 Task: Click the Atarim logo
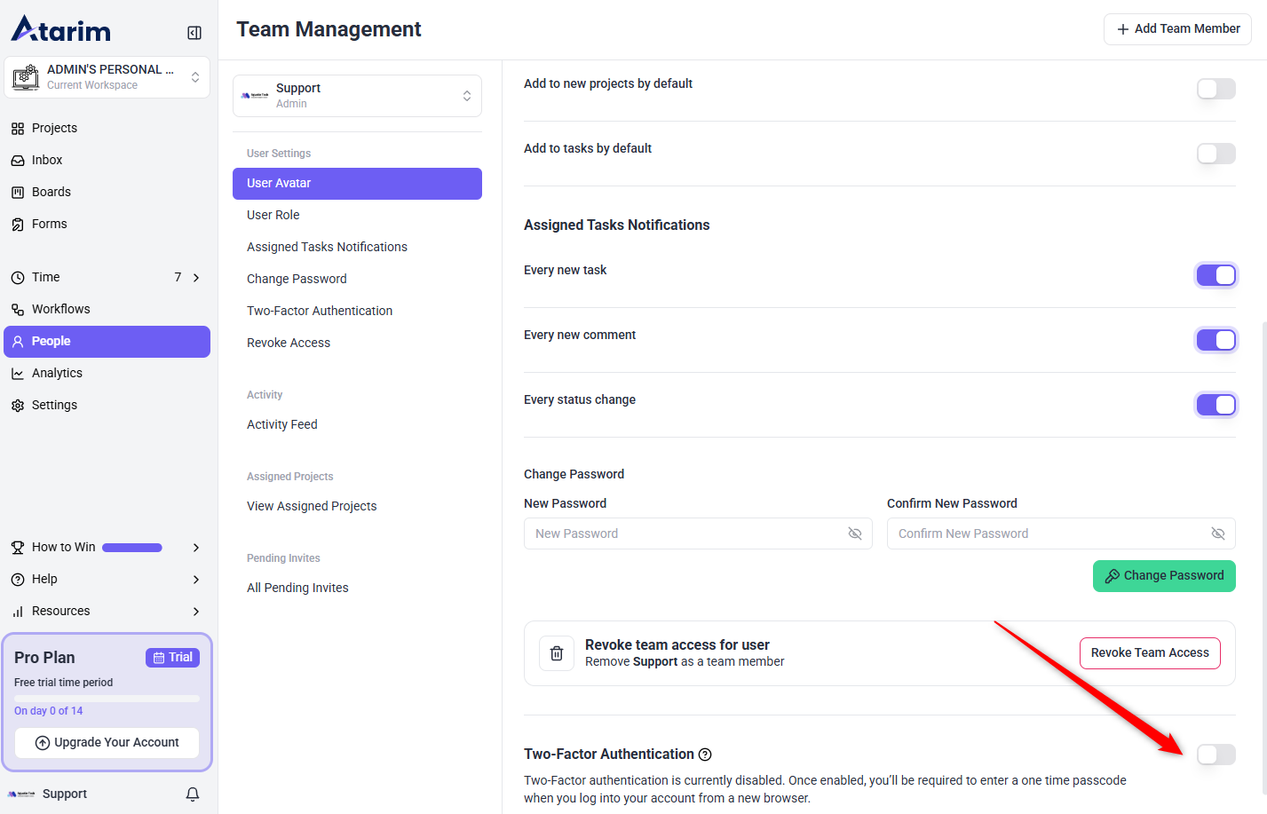[x=61, y=29]
